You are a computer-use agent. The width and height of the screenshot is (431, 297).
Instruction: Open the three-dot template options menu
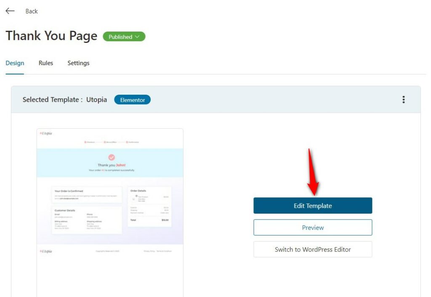click(403, 99)
